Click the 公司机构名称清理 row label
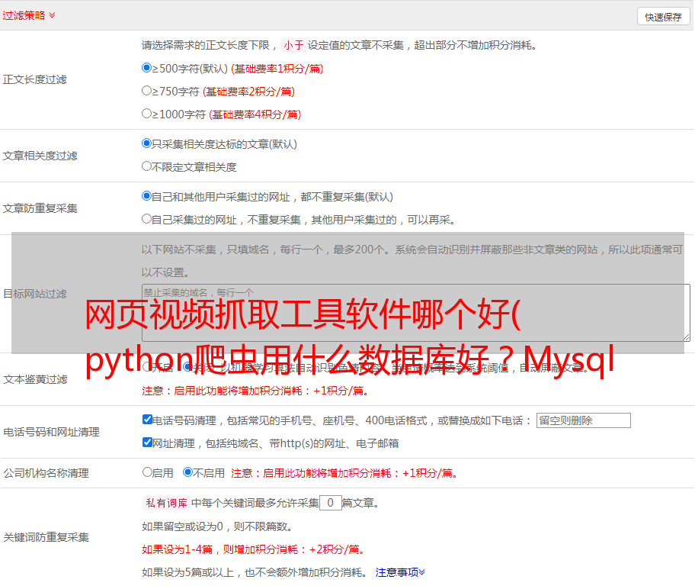The height and width of the screenshot is (586, 695). coord(46,473)
